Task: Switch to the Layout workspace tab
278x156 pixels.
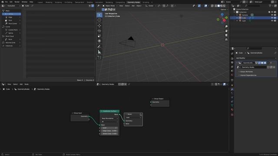Action: coord(40,2)
